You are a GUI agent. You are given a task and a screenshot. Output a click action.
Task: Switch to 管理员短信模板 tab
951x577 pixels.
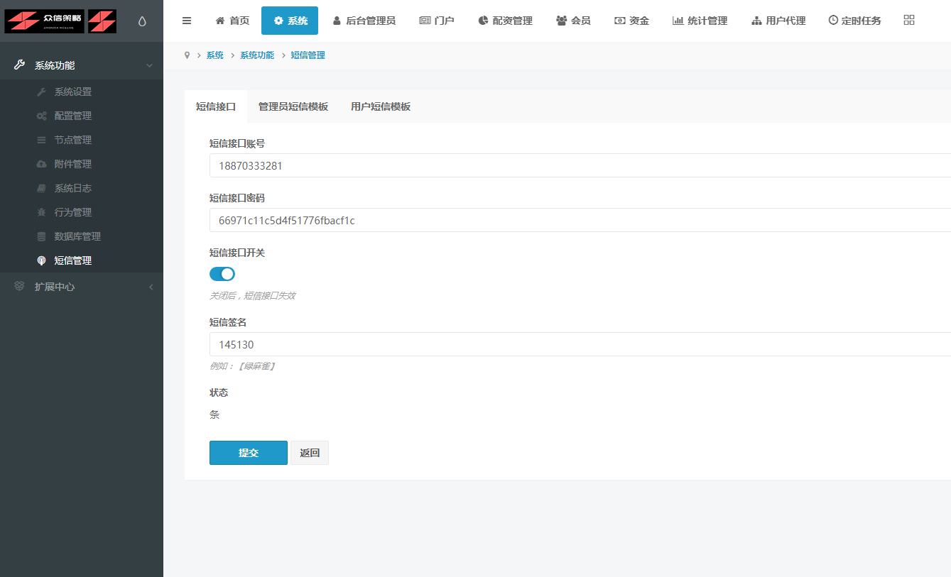(293, 106)
